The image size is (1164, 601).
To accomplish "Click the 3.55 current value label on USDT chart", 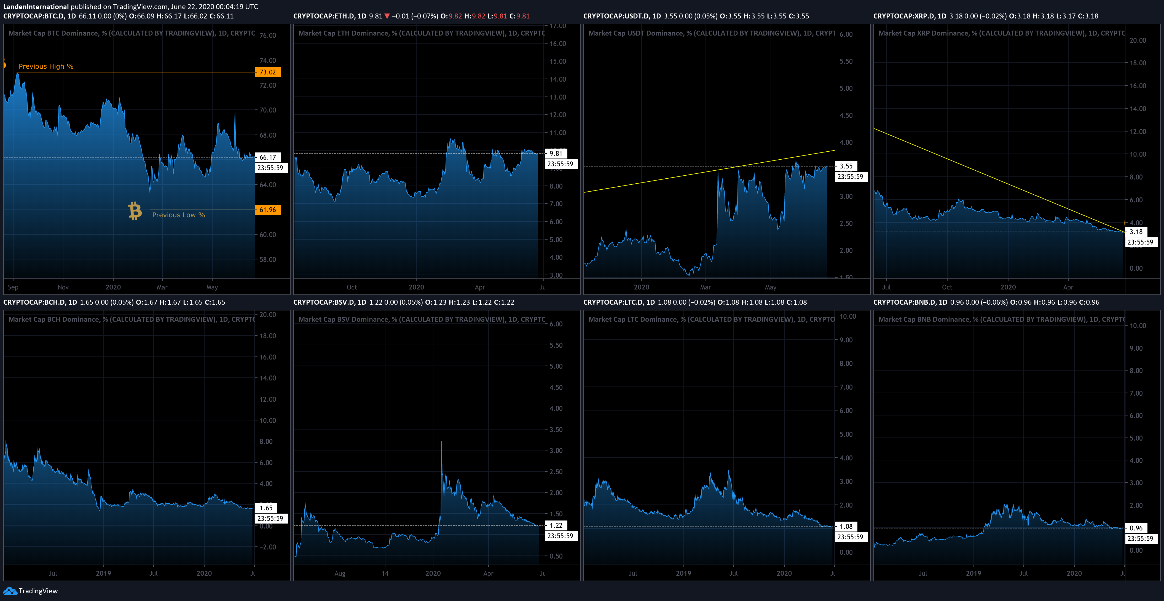I will 846,166.
